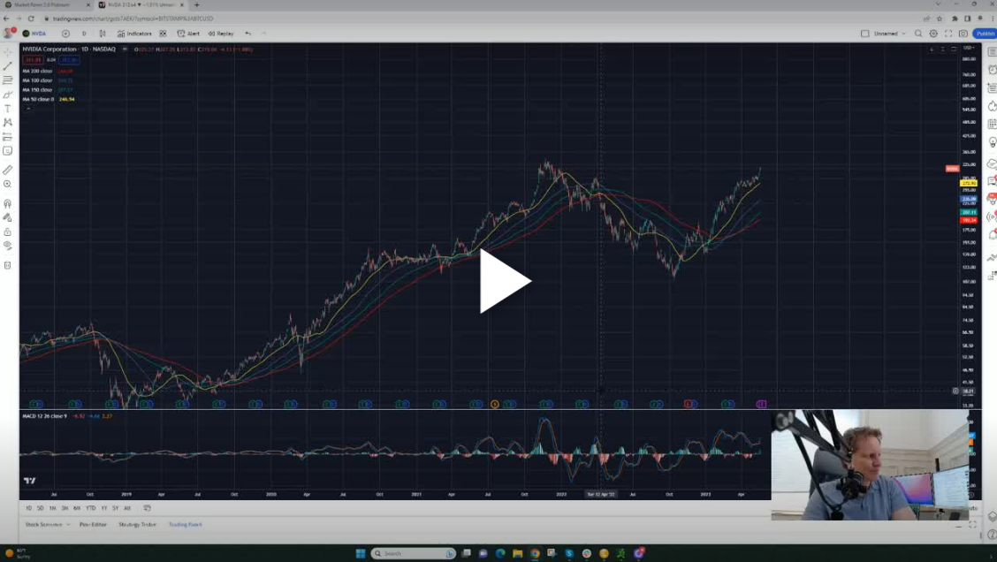The image size is (997, 562).
Task: Open the Pine Editor tab
Action: (x=93, y=525)
